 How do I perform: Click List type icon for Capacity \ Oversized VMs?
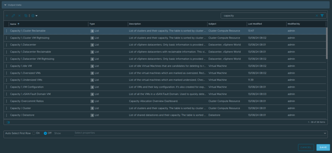point(92,73)
